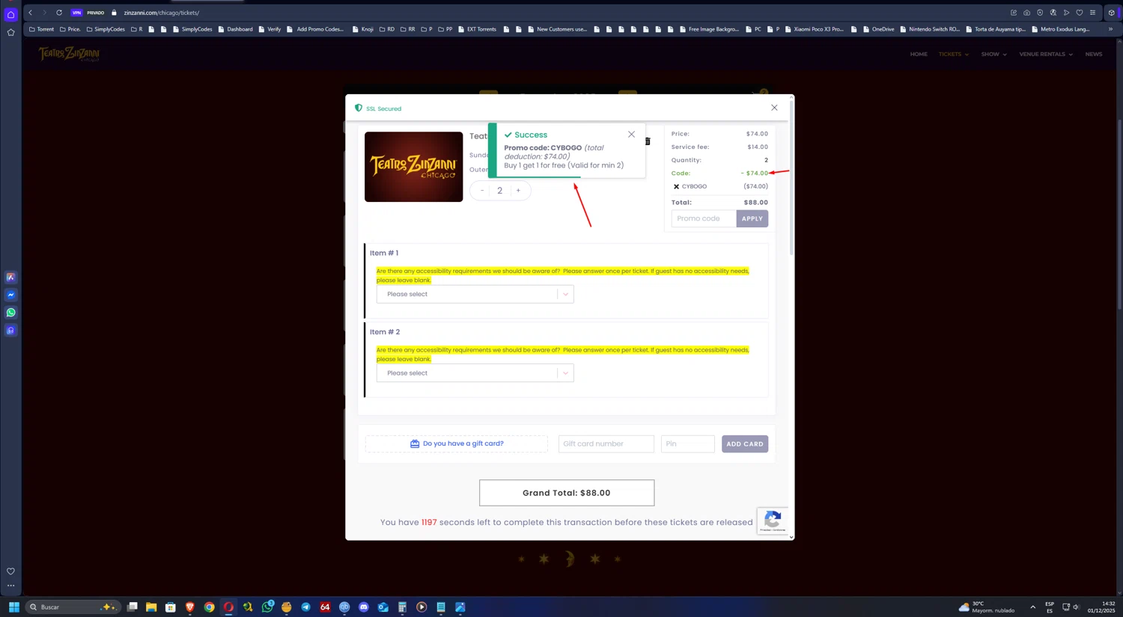Open the Dashboard bookmark
The image size is (1123, 617).
(x=235, y=29)
